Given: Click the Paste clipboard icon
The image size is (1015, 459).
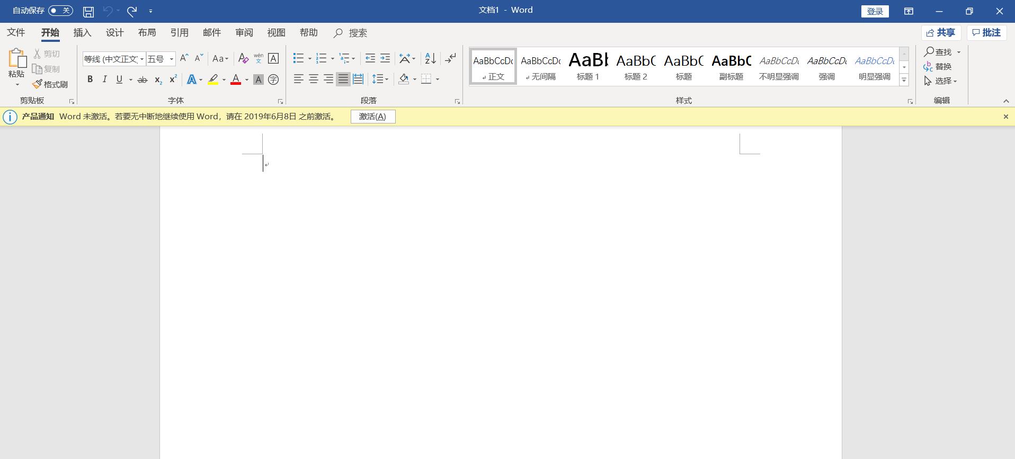Looking at the screenshot, I should [17, 58].
